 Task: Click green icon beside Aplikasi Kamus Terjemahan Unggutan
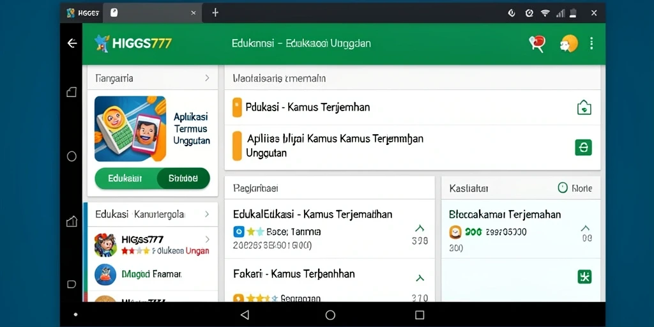[584, 148]
